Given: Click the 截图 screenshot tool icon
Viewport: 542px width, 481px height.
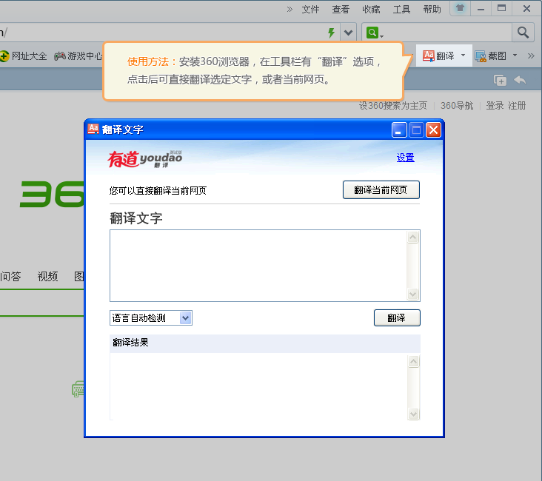Looking at the screenshot, I should tap(480, 55).
